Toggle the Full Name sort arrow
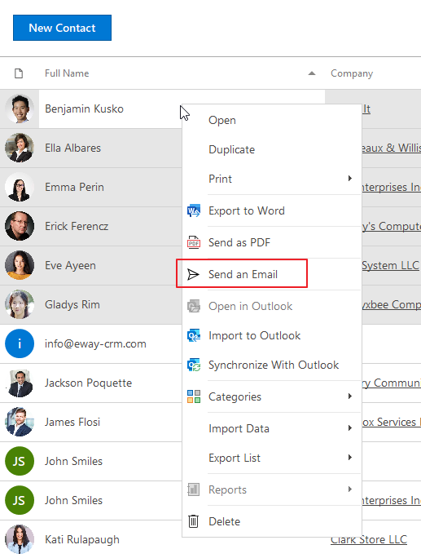This screenshot has height=558, width=421. pyautogui.click(x=312, y=73)
